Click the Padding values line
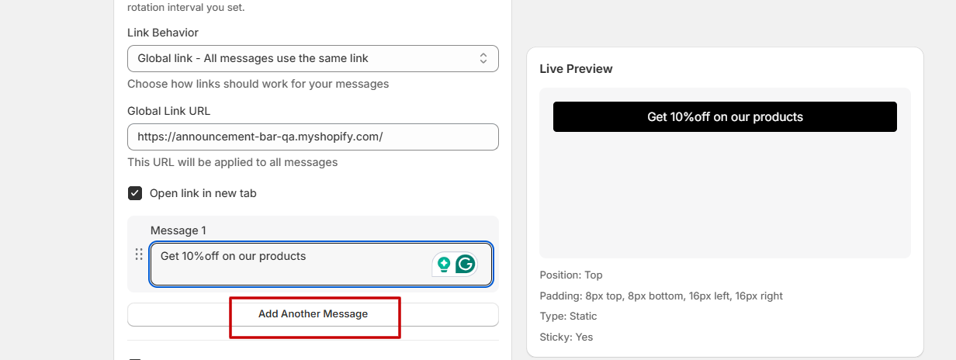The height and width of the screenshot is (360, 956). point(661,296)
